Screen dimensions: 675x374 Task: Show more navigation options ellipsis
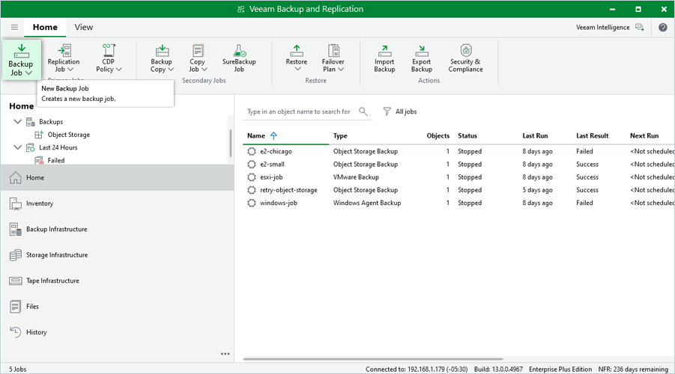click(225, 354)
